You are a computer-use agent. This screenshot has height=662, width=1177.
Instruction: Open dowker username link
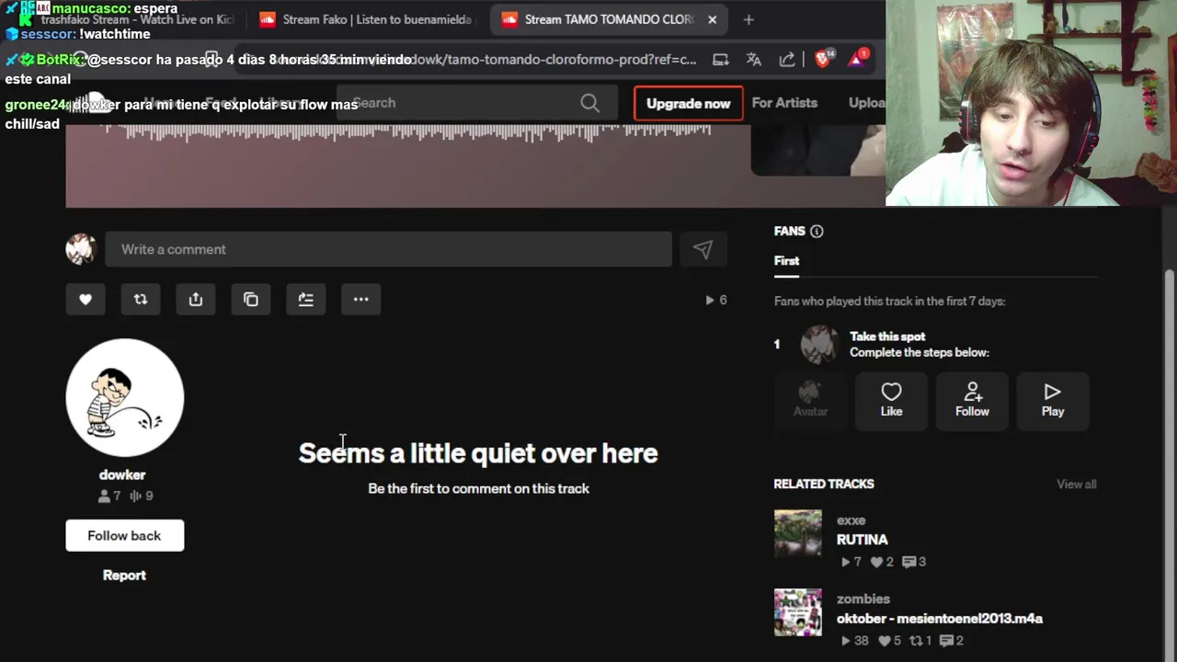(122, 474)
